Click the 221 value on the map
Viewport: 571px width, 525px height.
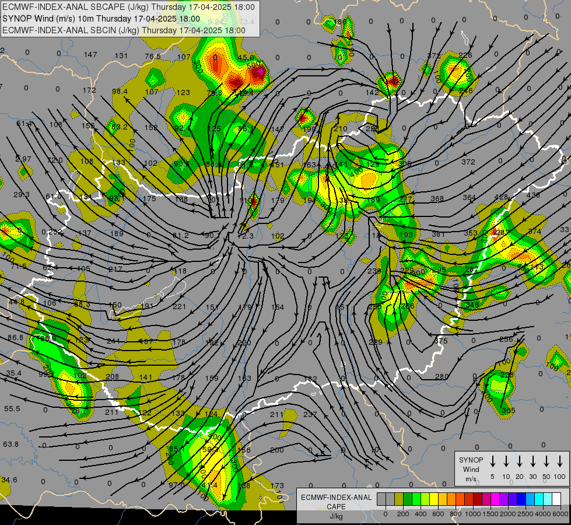[x=179, y=307]
